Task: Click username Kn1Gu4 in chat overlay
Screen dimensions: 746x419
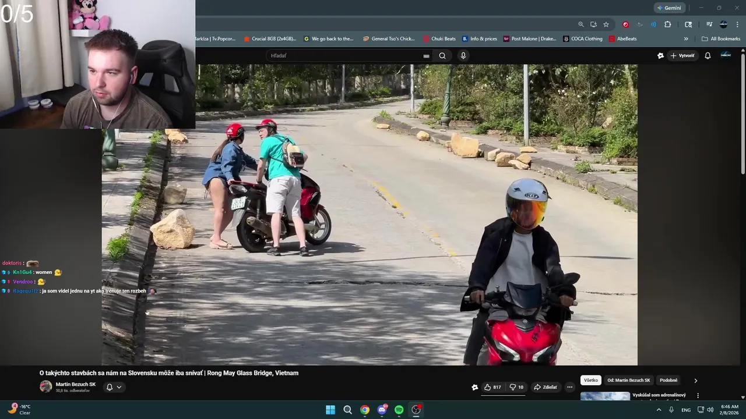Action: point(22,272)
